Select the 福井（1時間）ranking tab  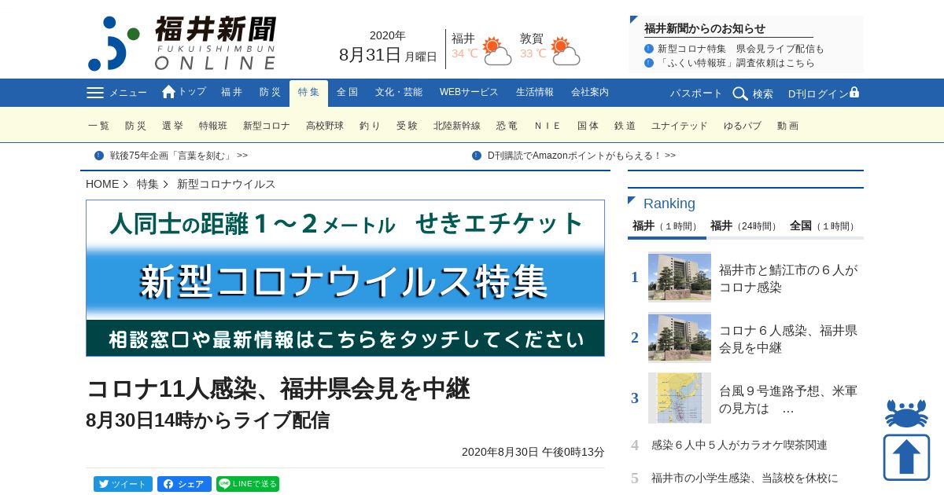click(666, 226)
